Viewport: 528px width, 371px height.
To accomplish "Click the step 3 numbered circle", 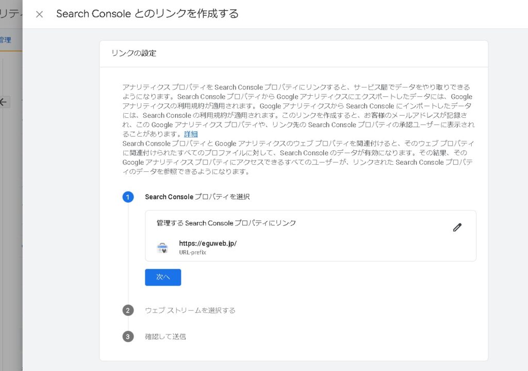I will [128, 337].
